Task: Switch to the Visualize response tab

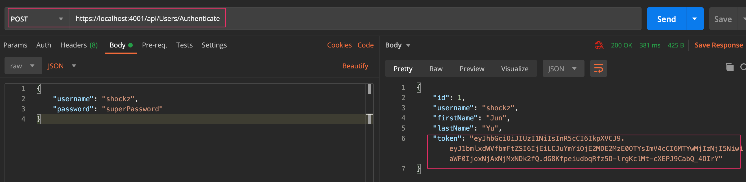Action: click(x=514, y=69)
